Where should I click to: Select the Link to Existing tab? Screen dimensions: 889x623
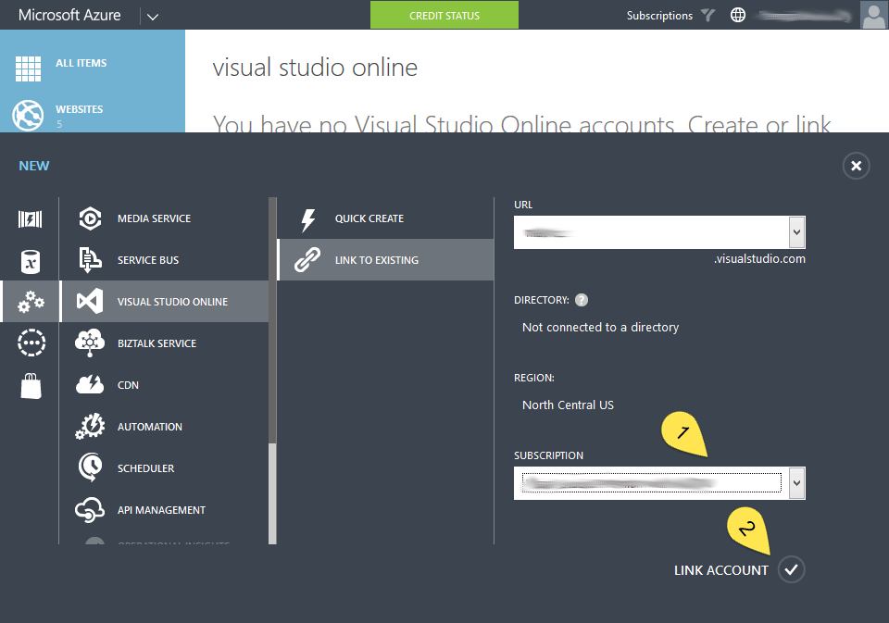coord(385,259)
